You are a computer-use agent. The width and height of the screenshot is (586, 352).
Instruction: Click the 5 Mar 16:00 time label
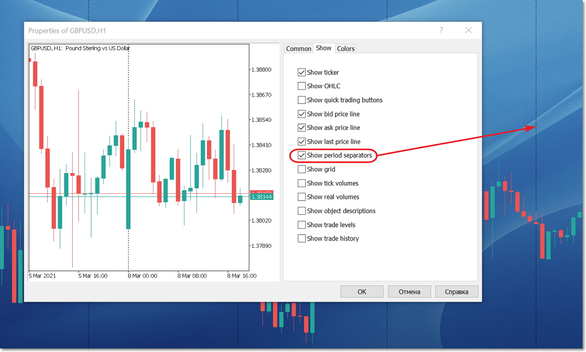click(x=93, y=276)
